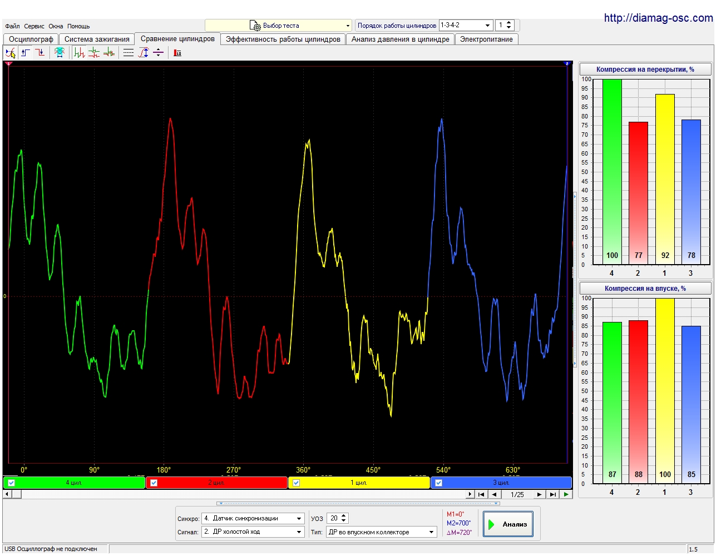Choose rising edge trigger icon

pos(26,53)
